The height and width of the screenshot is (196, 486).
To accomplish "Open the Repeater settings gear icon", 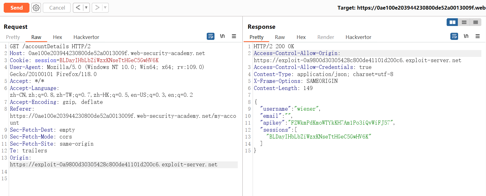I will coord(36,8).
